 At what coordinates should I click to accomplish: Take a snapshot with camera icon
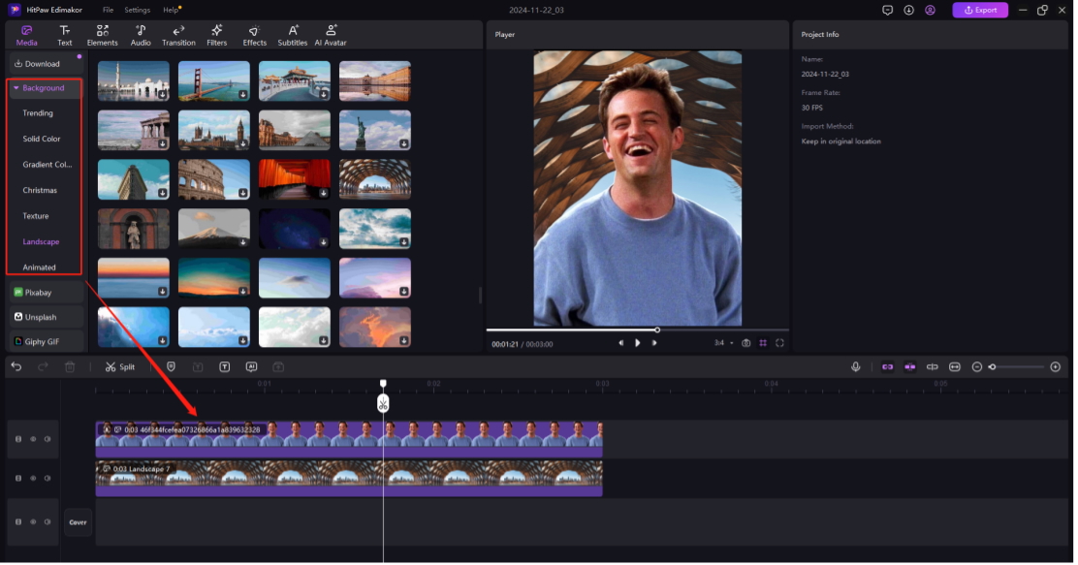pos(745,343)
